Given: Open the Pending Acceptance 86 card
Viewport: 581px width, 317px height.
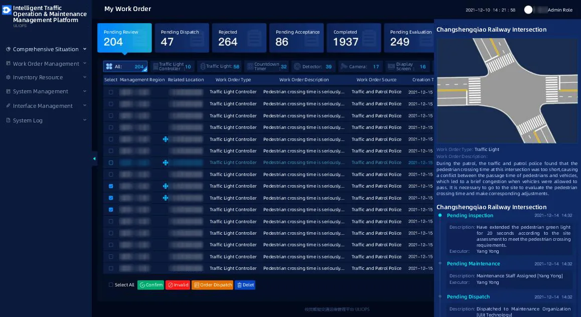Looking at the screenshot, I should click(297, 38).
